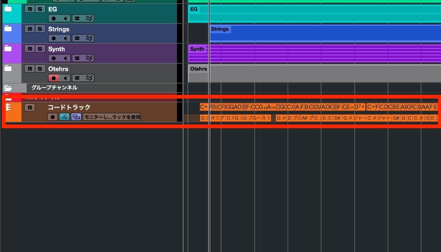Click the Strings track folder icon

click(x=8, y=29)
